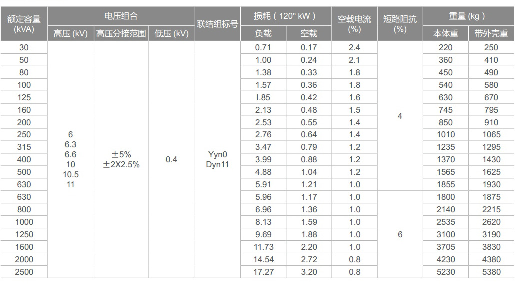Viewport: 515px width, 285px height.
Task: Click the 0.4 low voltage value
Action: 171,160
